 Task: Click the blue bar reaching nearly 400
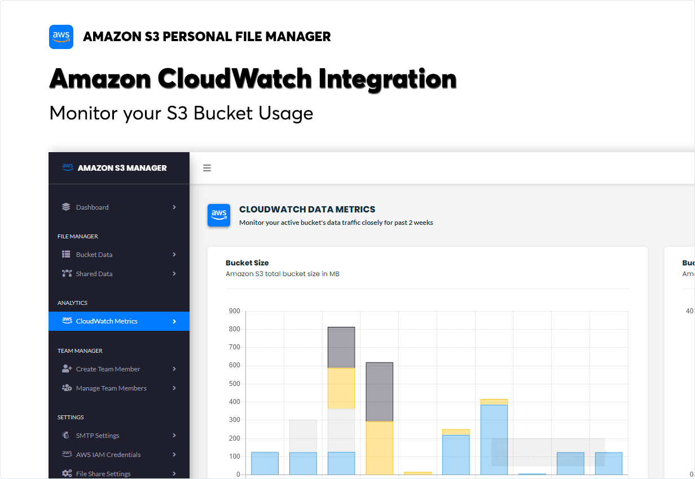pos(494,440)
